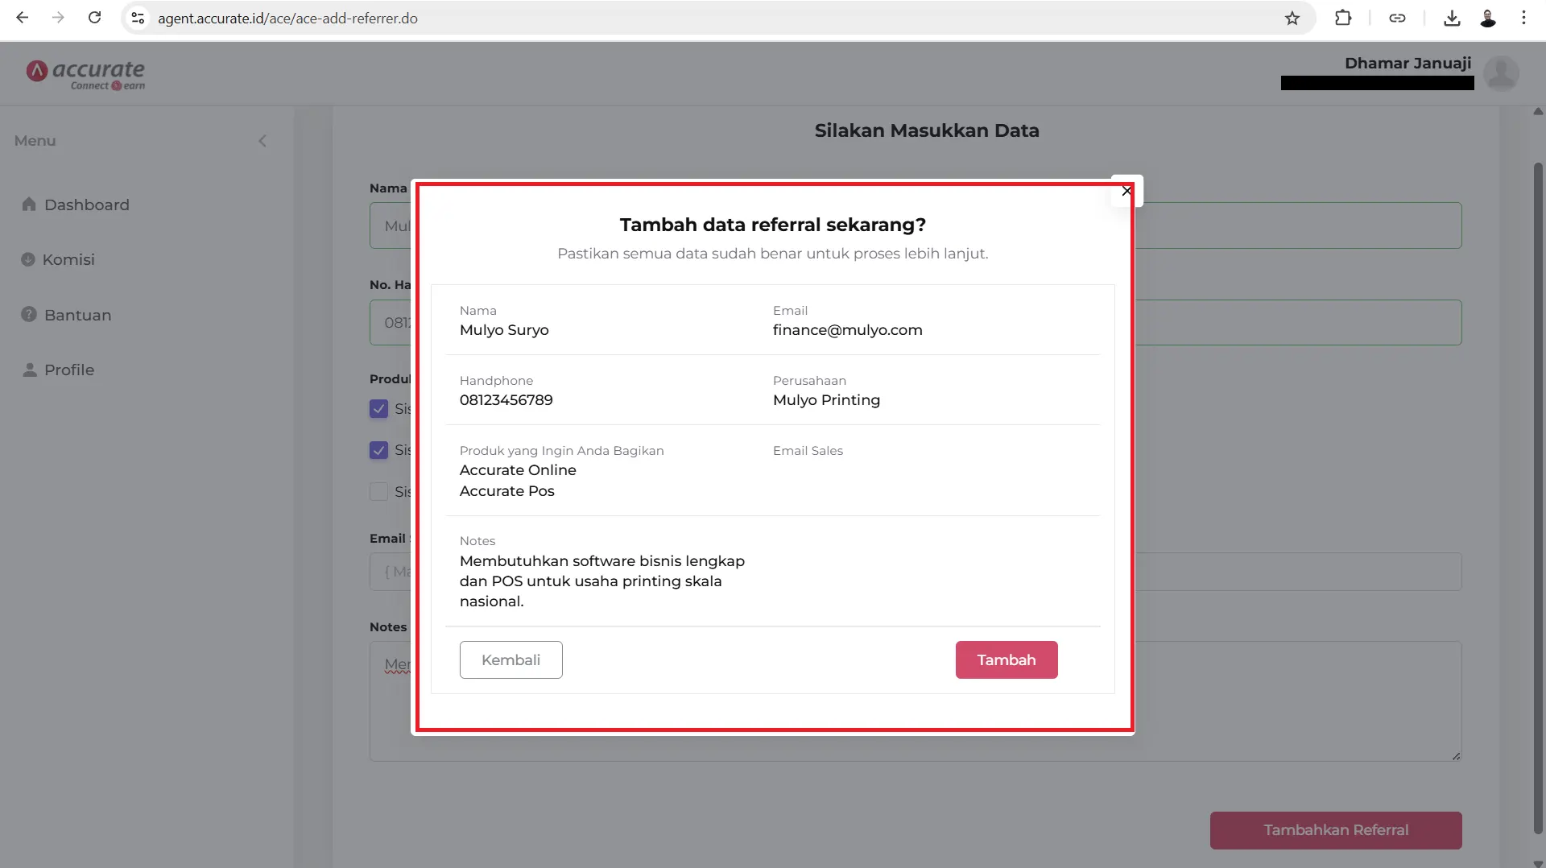Click the Tambahkan Referral button

[x=1336, y=830]
